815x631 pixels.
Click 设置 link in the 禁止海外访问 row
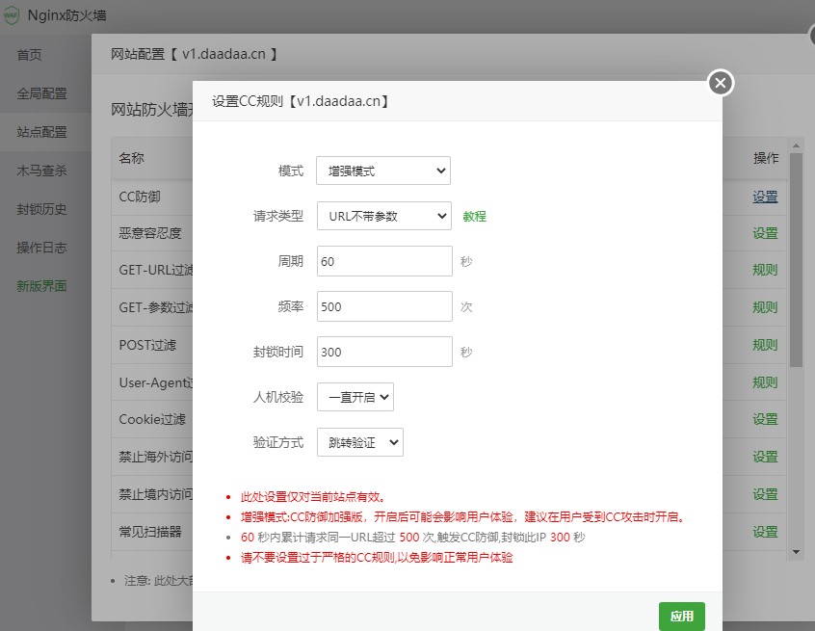(765, 457)
